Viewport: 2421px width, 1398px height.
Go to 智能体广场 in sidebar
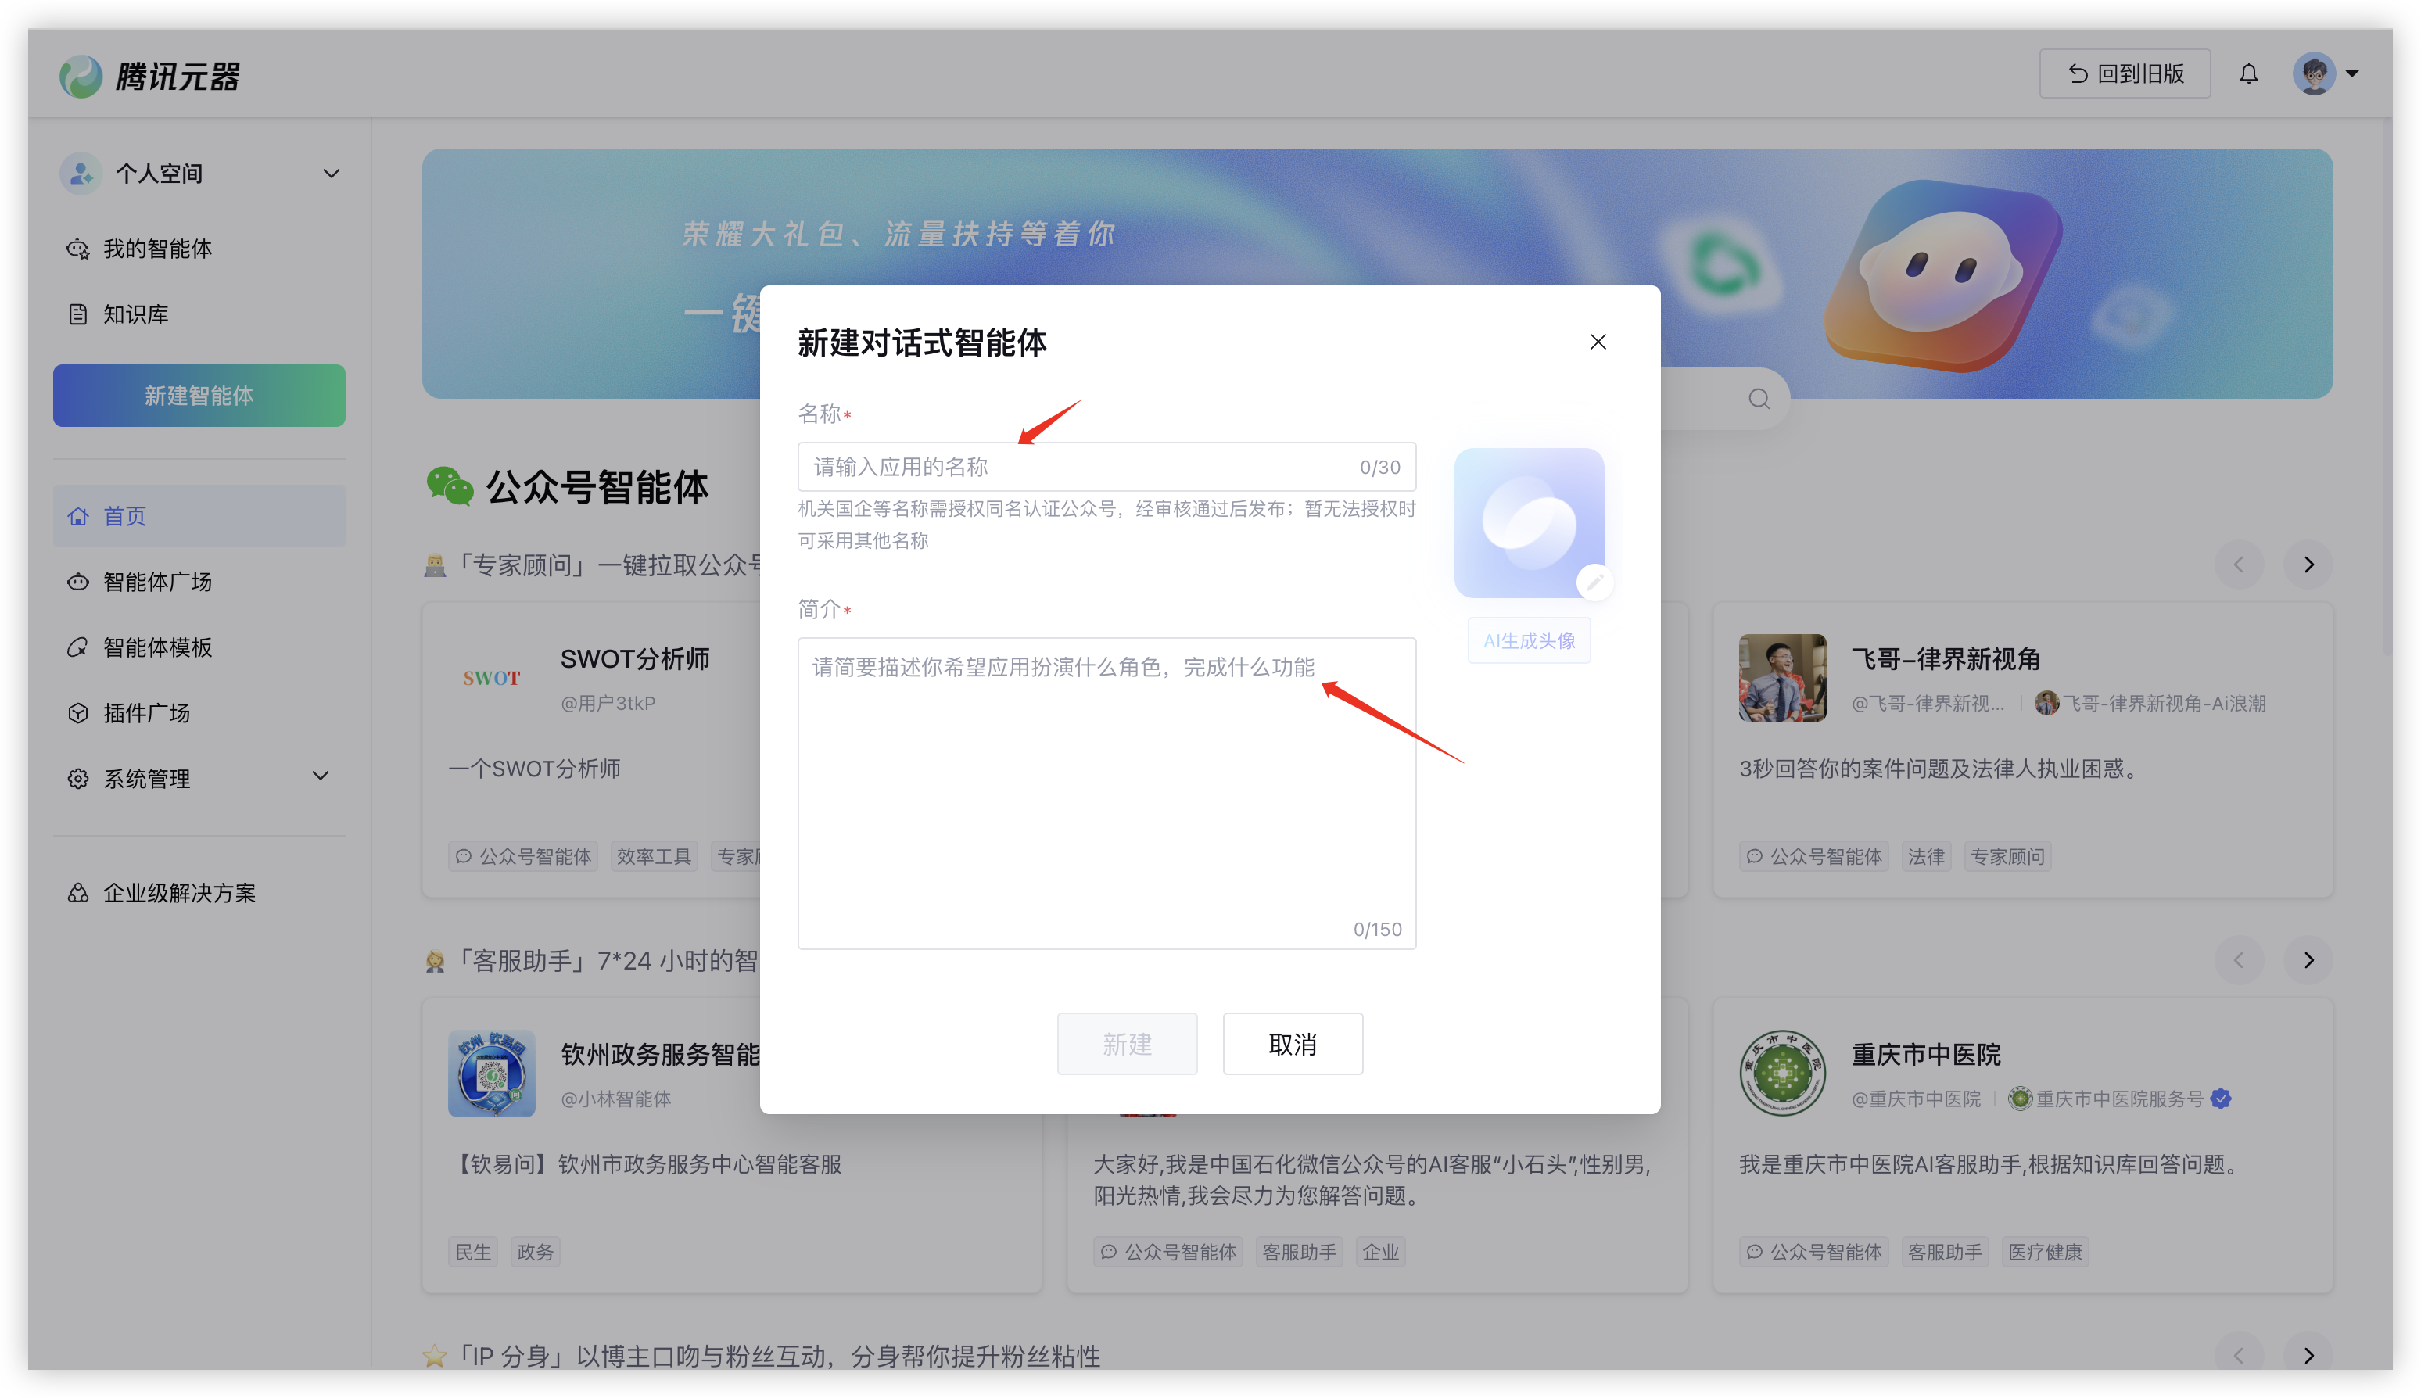(x=157, y=582)
